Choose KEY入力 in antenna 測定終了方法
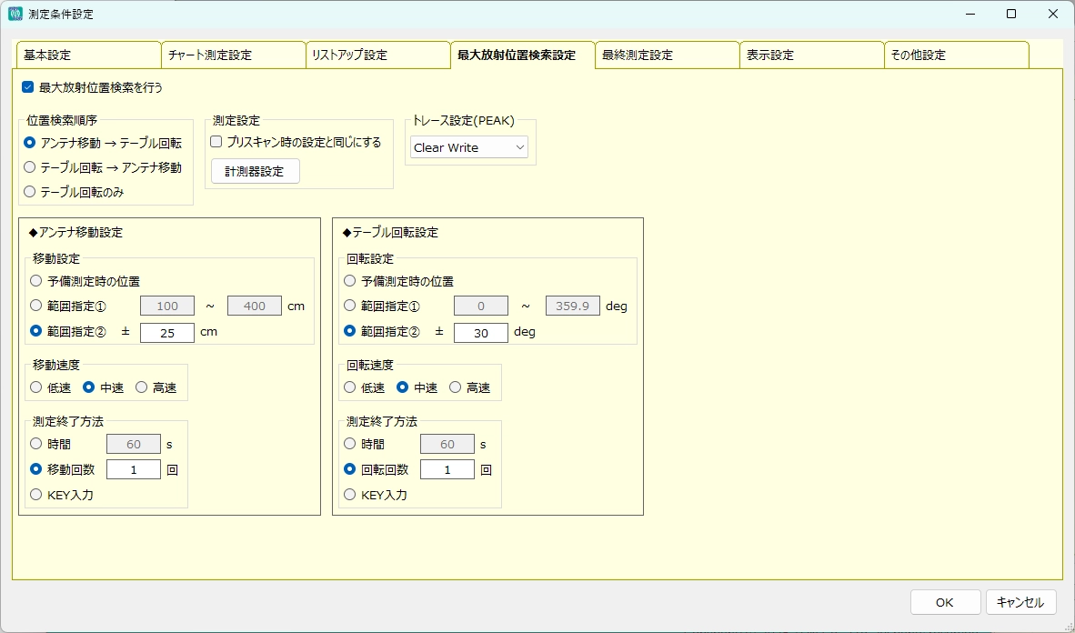Image resolution: width=1075 pixels, height=633 pixels. coord(36,495)
